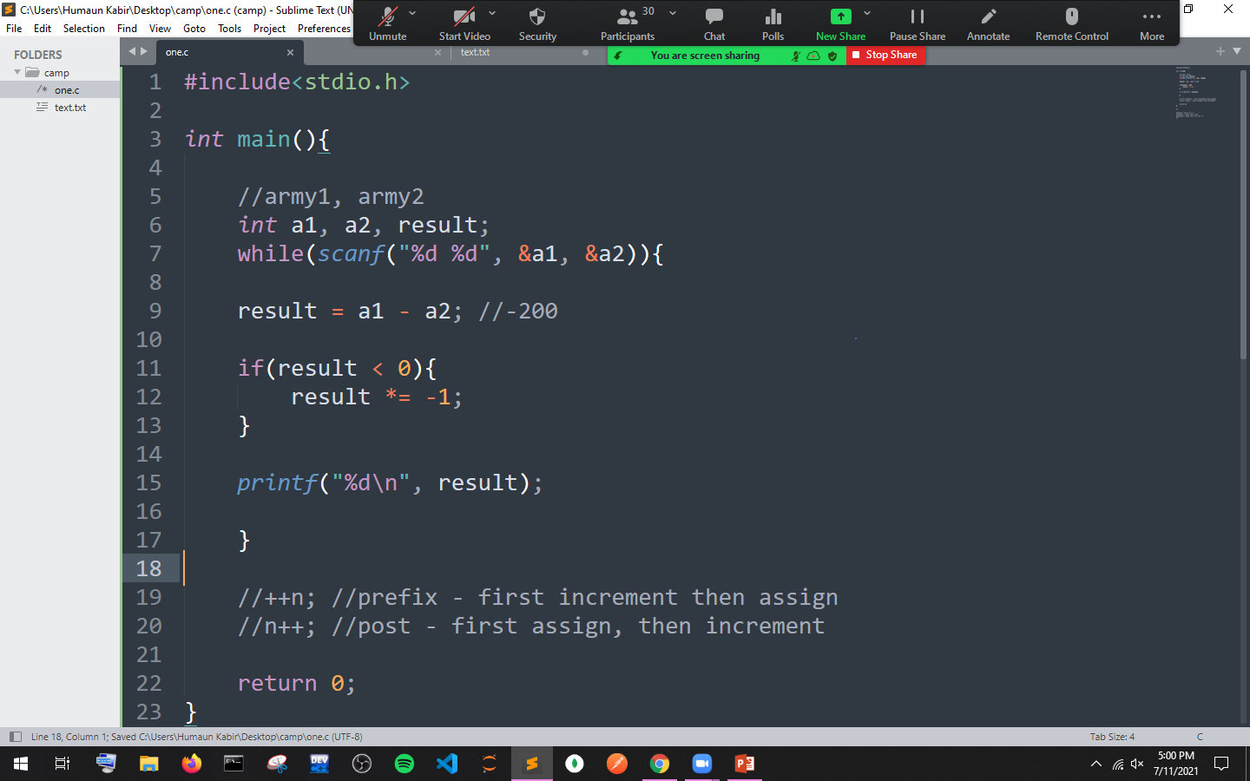This screenshot has width=1250, height=781.
Task: Open the Participants panel
Action: coord(627,17)
